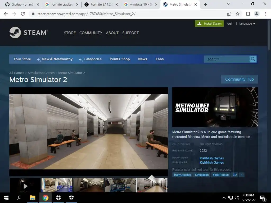The width and height of the screenshot is (271, 203).
Task: Open File Explorer from the taskbar
Action: tap(32, 198)
